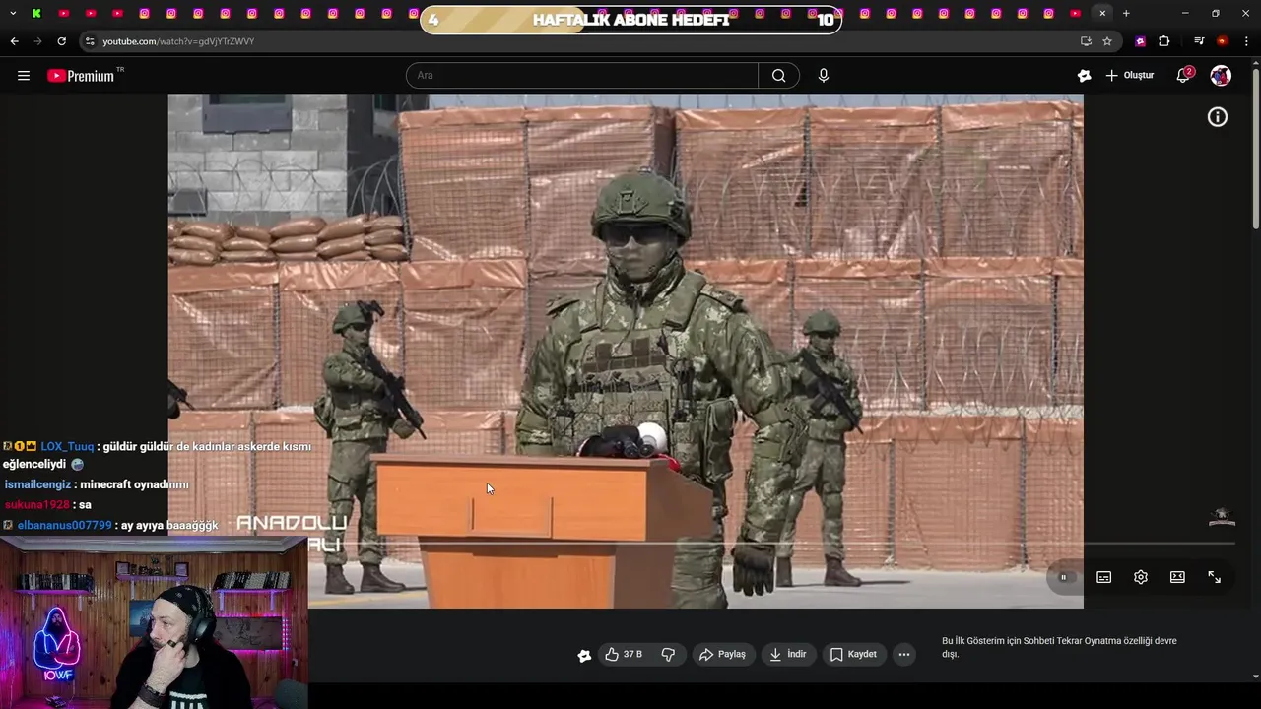This screenshot has width=1261, height=709.
Task: Open the sparkle icon left of Oluştur
Action: [x=1084, y=76]
